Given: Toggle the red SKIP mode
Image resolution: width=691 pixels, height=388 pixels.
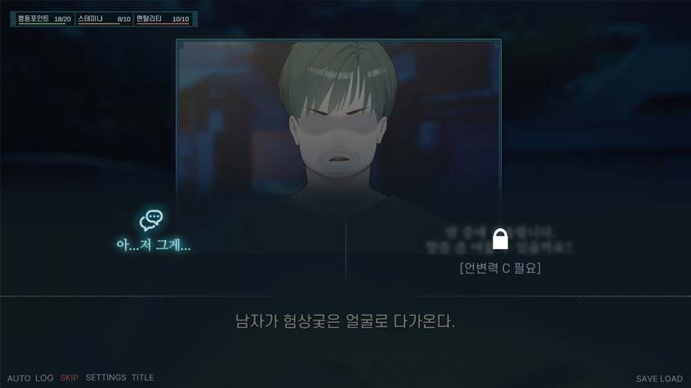Looking at the screenshot, I should click(x=69, y=378).
